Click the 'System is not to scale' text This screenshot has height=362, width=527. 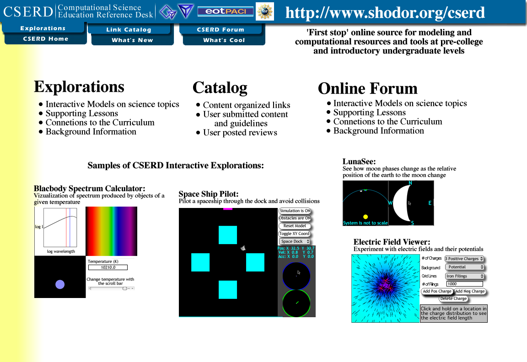(366, 223)
